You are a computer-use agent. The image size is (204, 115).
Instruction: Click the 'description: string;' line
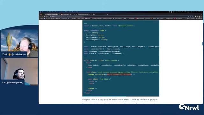pyautogui.click(x=95, y=35)
